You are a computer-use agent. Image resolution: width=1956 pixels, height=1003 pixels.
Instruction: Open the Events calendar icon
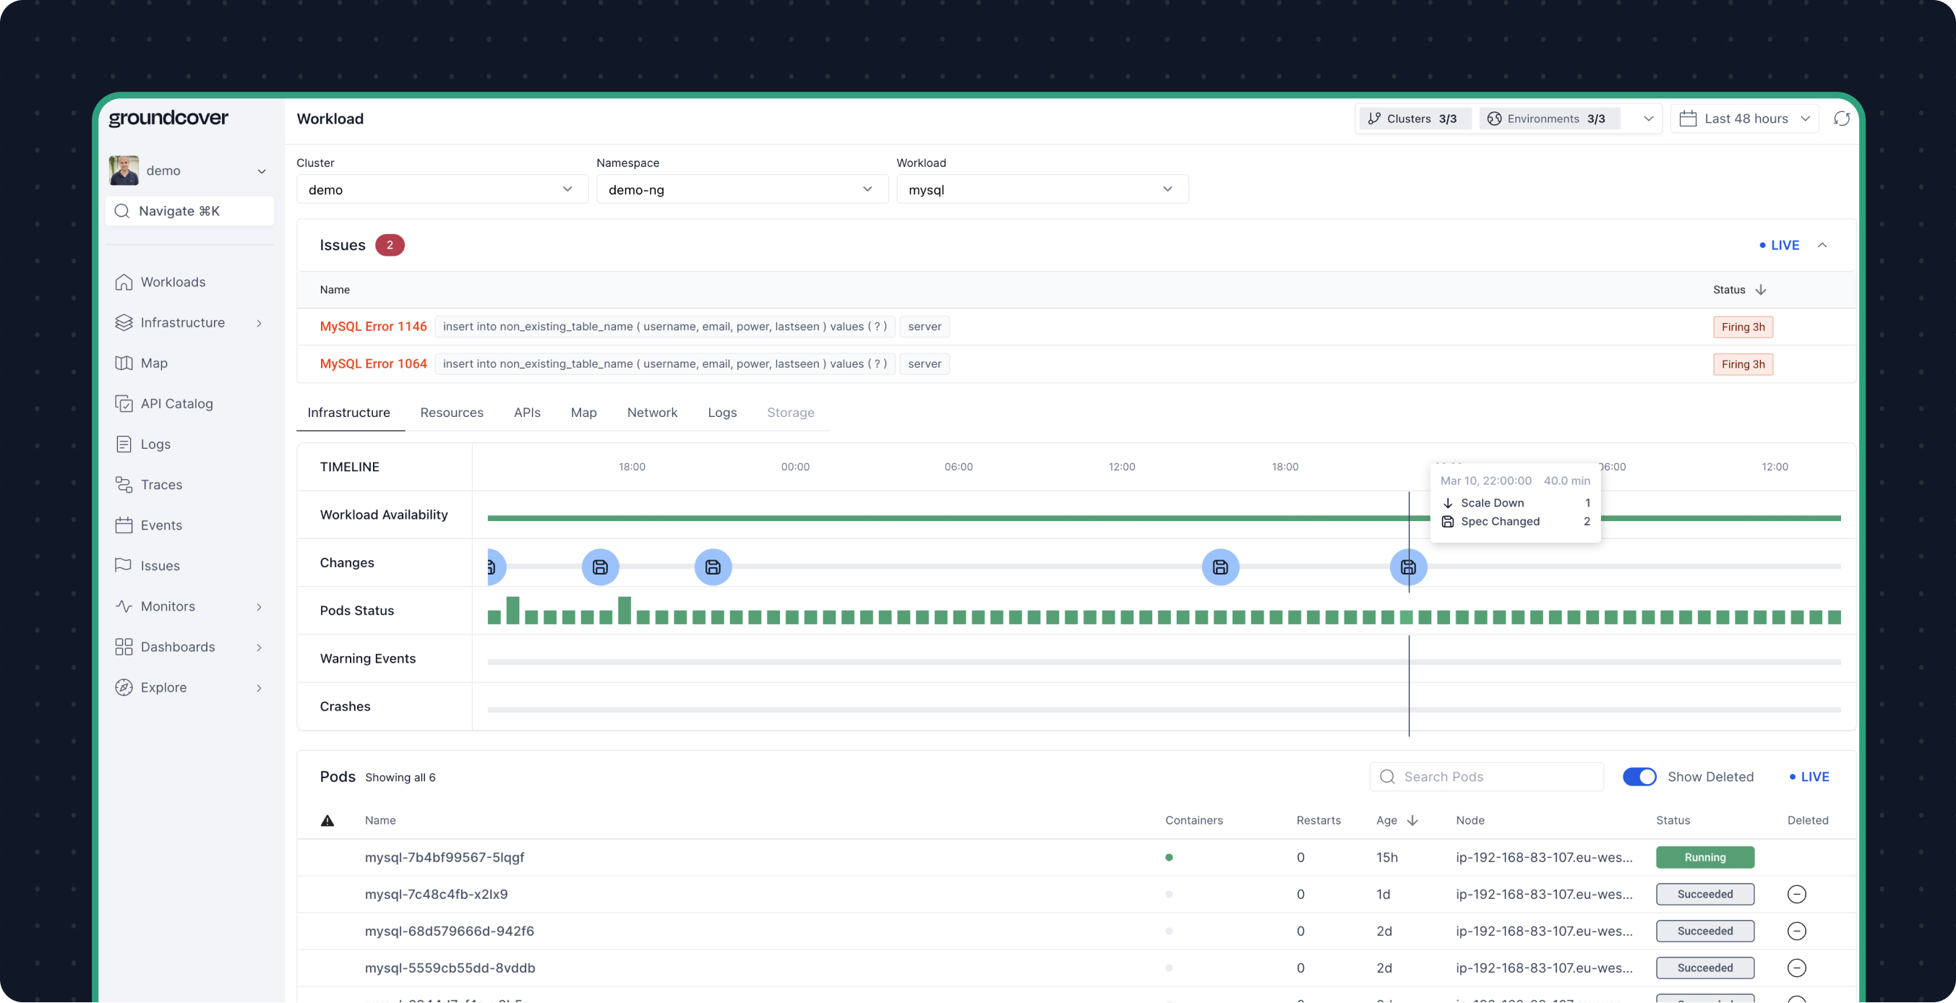point(124,525)
